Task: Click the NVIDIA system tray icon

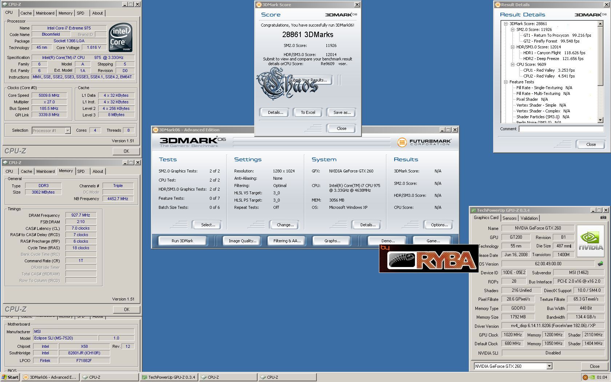Action: pyautogui.click(x=592, y=377)
